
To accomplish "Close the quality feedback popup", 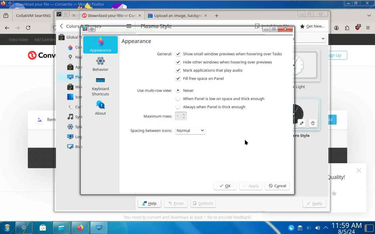I will pyautogui.click(x=359, y=171).
